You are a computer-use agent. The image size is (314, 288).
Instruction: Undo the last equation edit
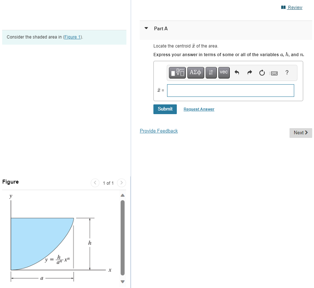[237, 73]
